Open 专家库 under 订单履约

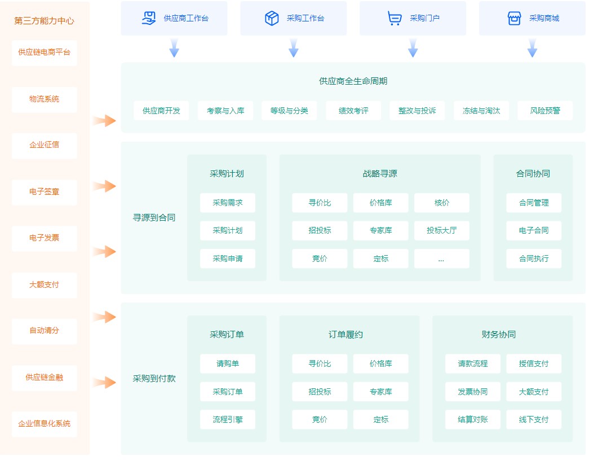(x=381, y=392)
